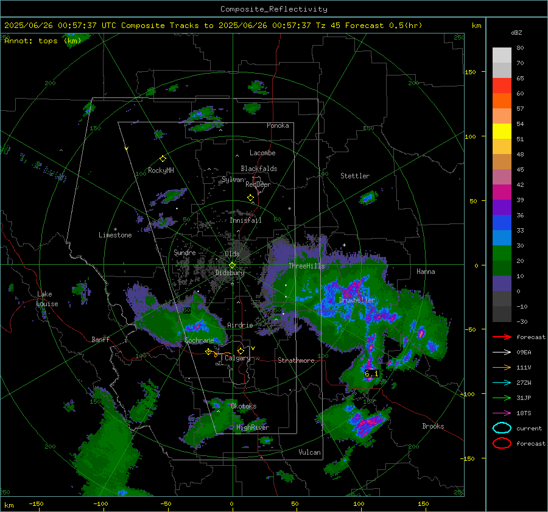Pick the bright green 20-30 dBZ swatch
548x512 pixels.
pos(502,253)
